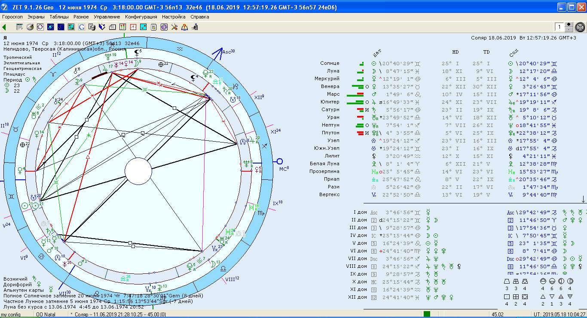Click the number input field showing 1

[x=559, y=27]
